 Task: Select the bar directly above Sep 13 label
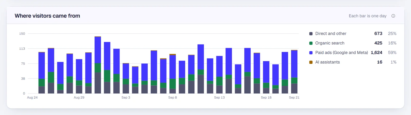[219, 75]
